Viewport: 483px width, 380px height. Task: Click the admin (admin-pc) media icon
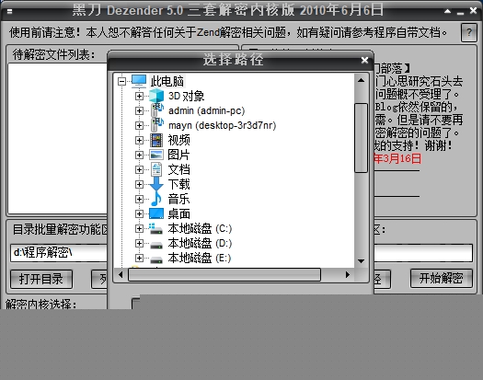(x=156, y=110)
